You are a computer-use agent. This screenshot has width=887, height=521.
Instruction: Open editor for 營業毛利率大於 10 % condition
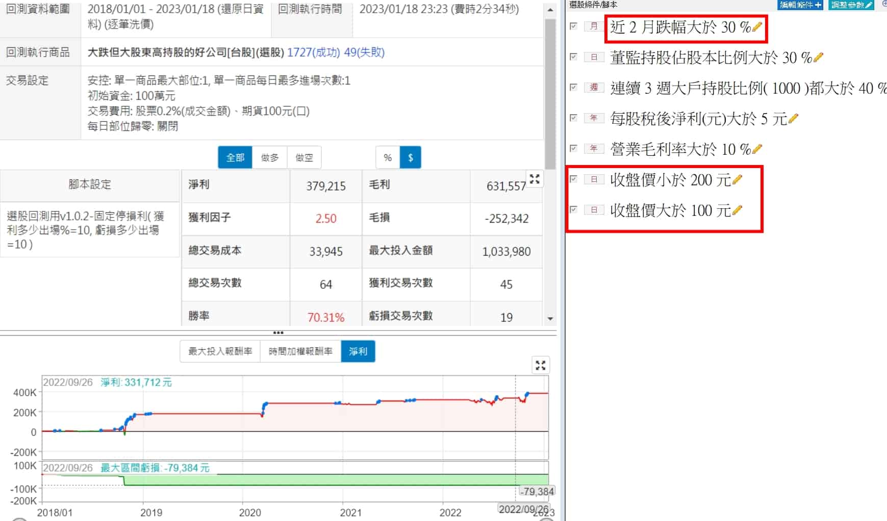click(757, 149)
